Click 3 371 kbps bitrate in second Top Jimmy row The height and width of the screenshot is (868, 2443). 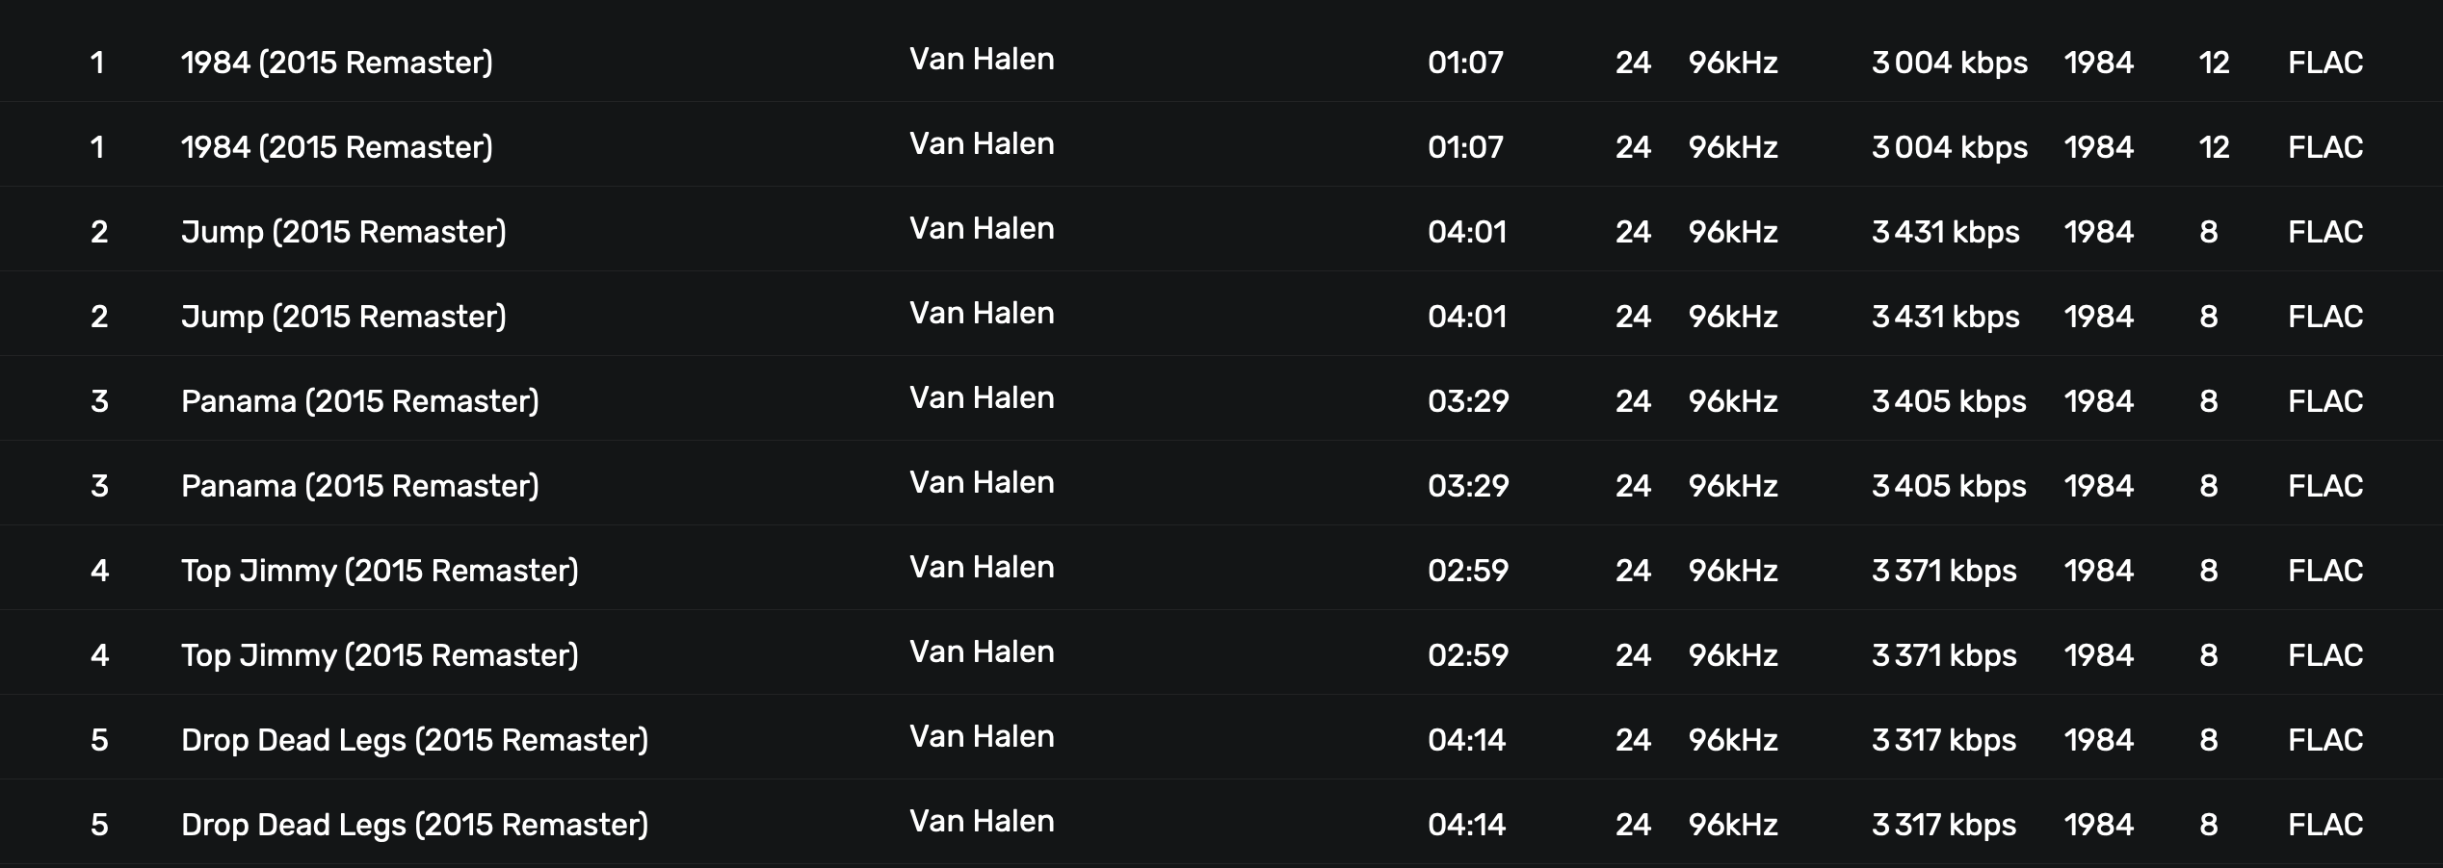[1943, 655]
